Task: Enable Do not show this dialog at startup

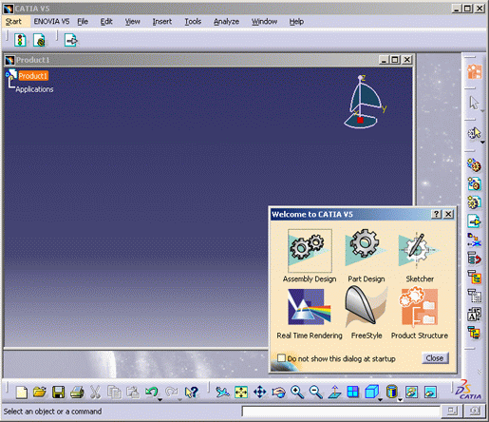Action: click(281, 358)
